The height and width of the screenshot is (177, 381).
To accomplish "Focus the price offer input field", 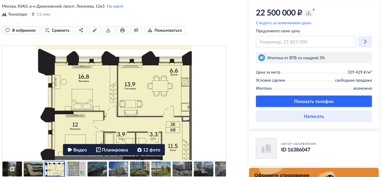I will [306, 42].
